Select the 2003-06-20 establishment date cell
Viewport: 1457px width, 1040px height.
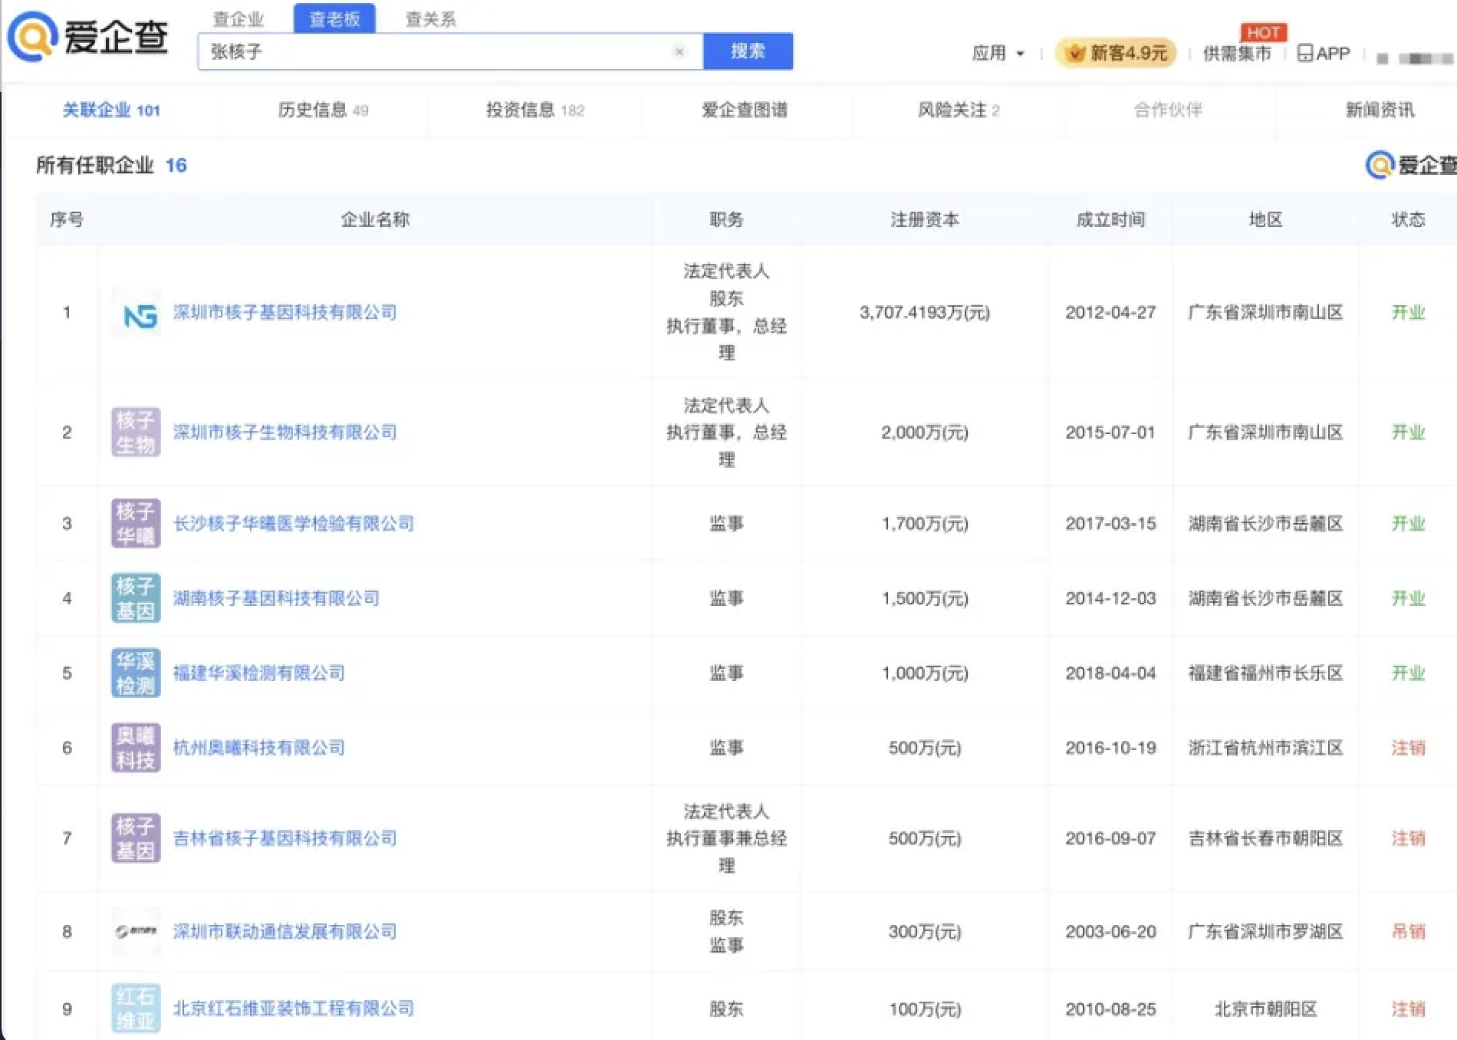(1110, 931)
